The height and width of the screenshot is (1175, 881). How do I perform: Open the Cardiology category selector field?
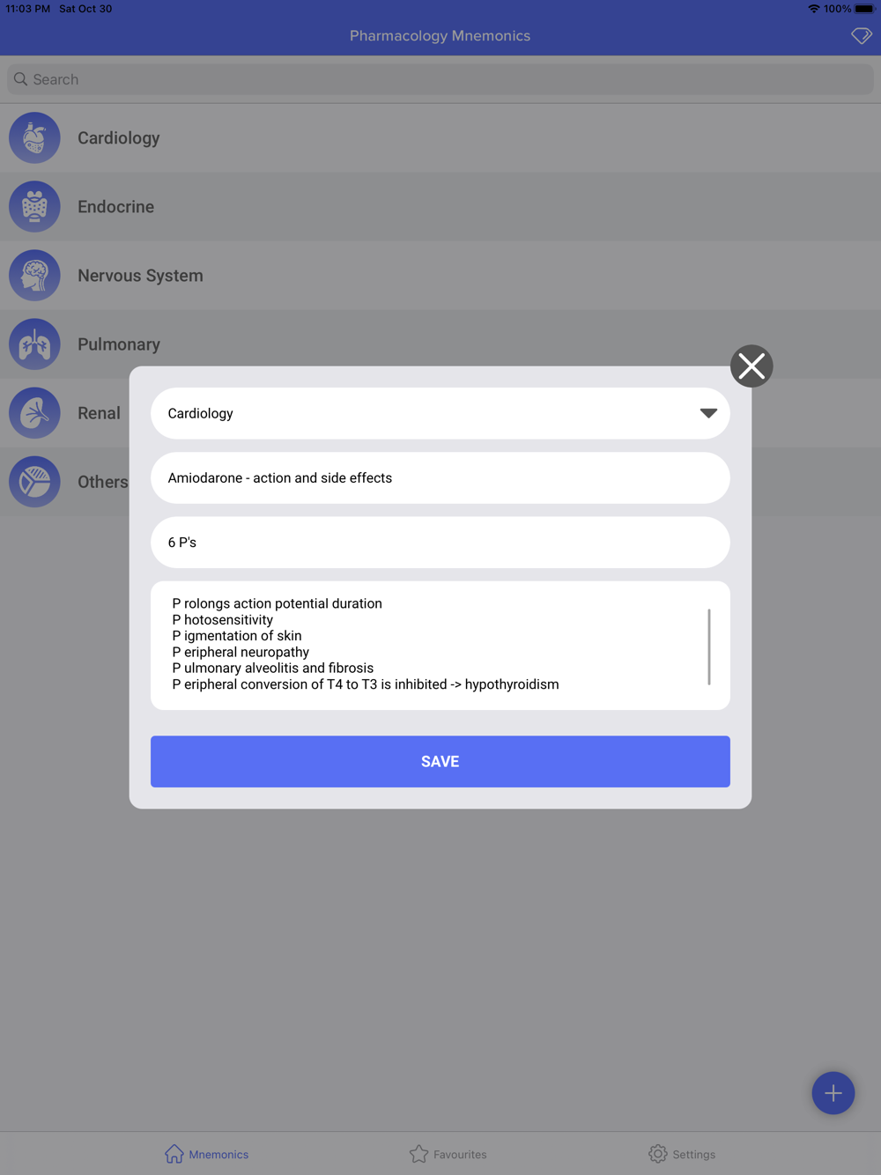(440, 413)
